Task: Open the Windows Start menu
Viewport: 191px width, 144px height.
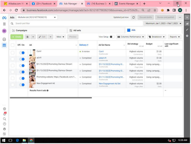Action: pos(4,141)
